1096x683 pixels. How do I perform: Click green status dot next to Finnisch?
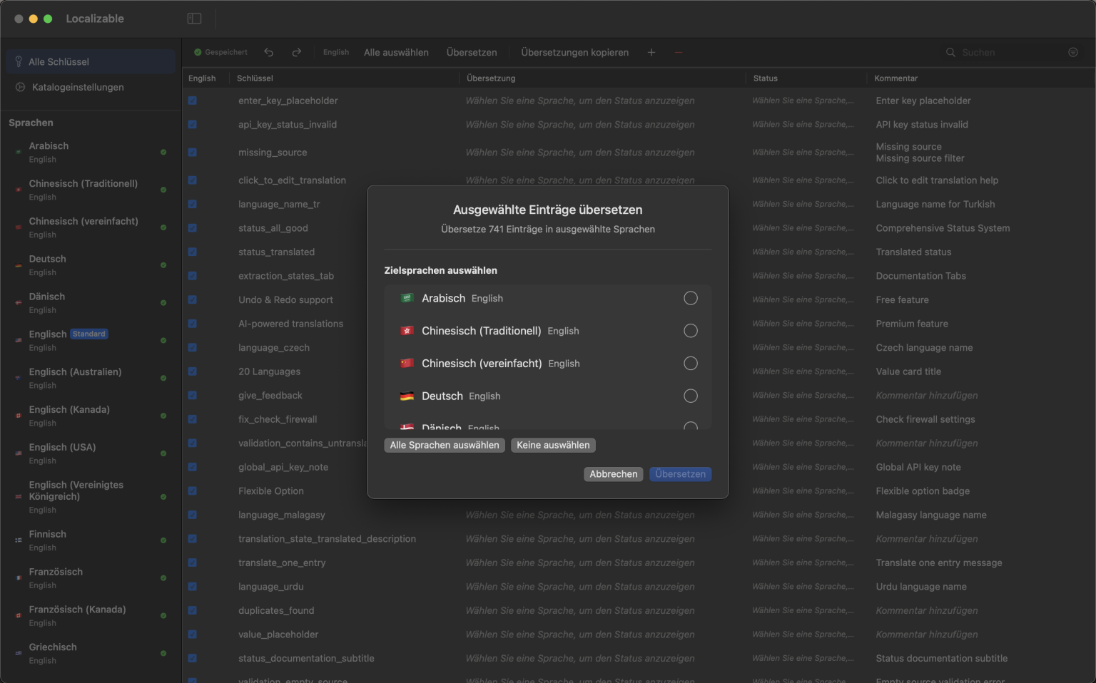coord(163,540)
